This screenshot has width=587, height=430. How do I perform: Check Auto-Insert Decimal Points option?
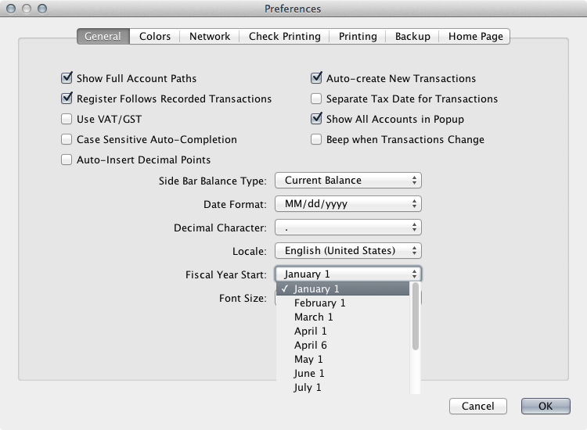coord(67,160)
